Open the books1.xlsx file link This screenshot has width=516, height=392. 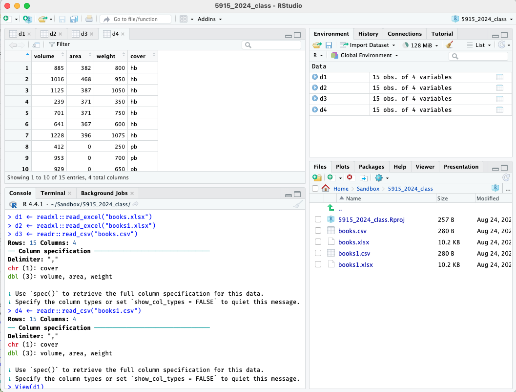point(355,264)
